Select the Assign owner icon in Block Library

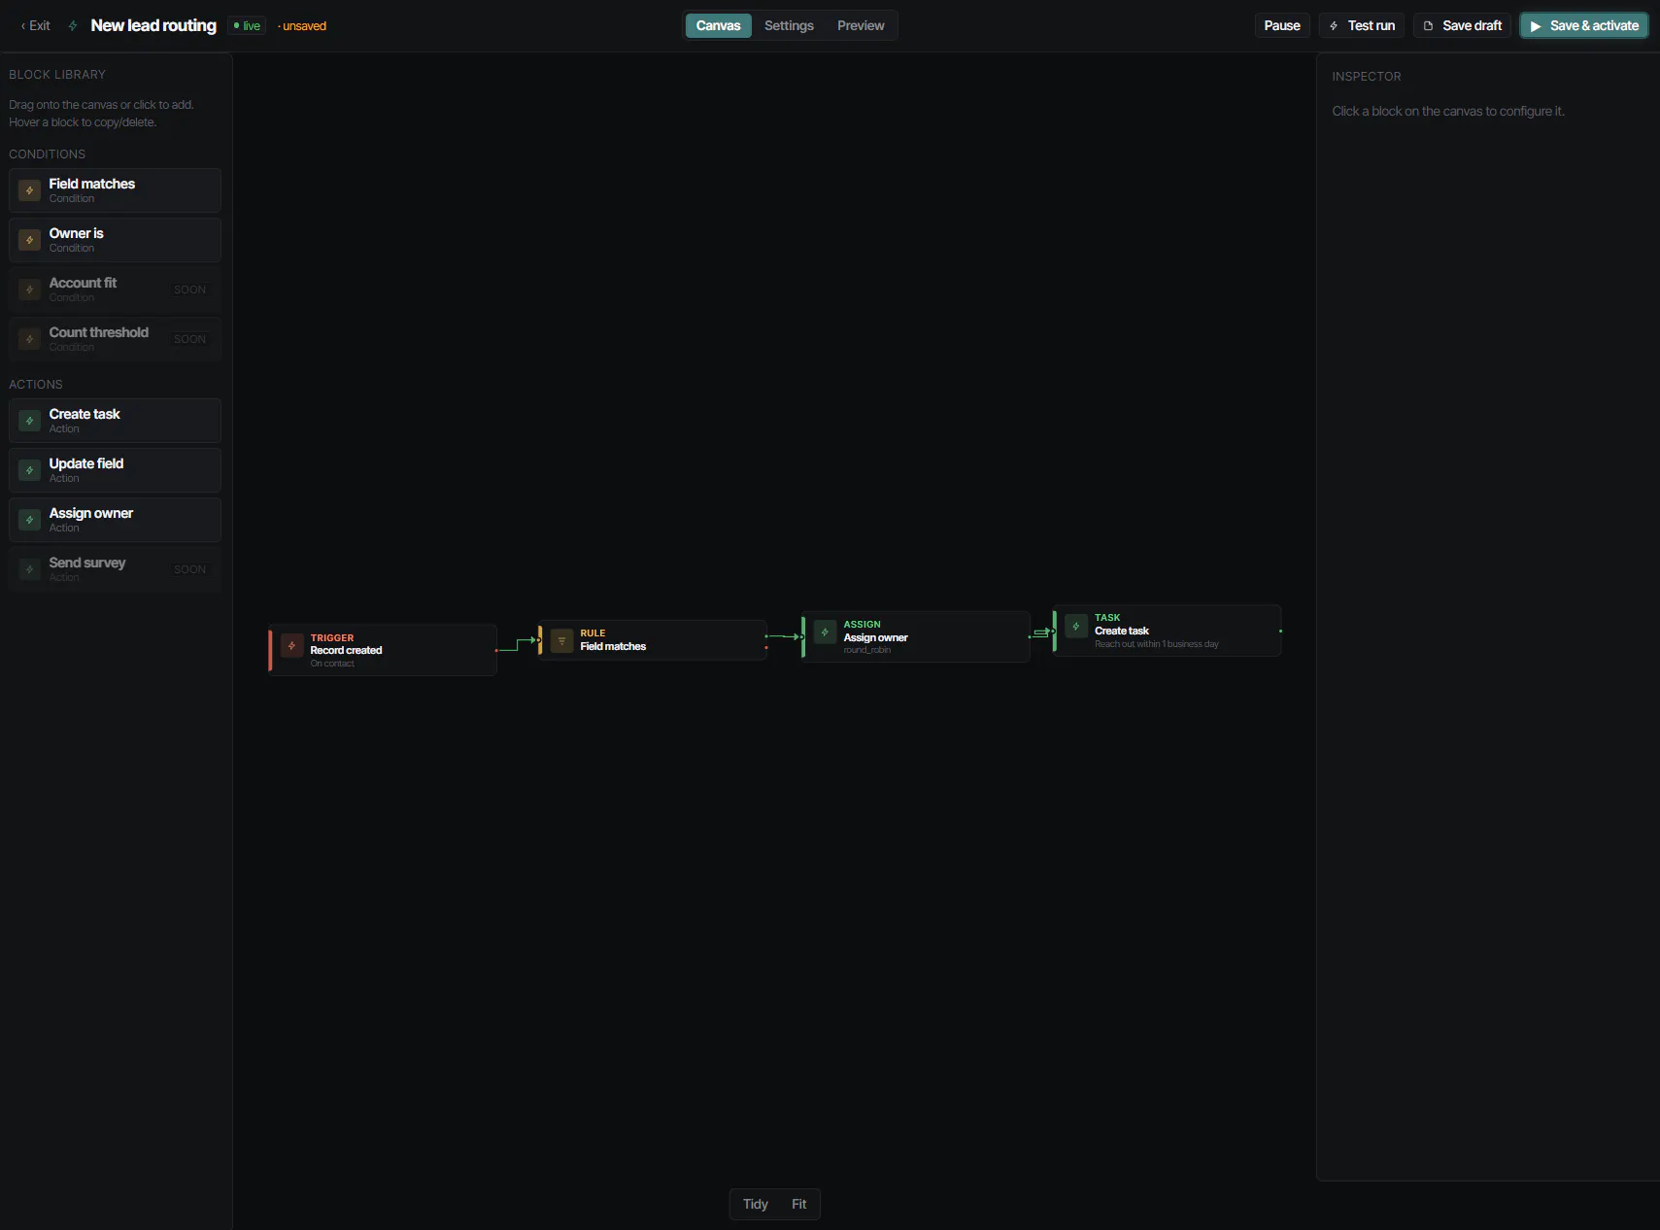tap(30, 520)
